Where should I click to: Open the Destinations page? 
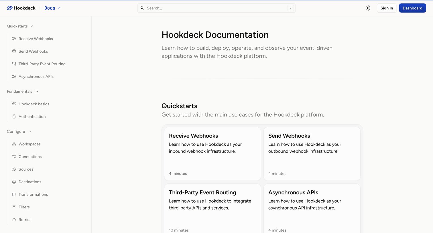(x=30, y=182)
